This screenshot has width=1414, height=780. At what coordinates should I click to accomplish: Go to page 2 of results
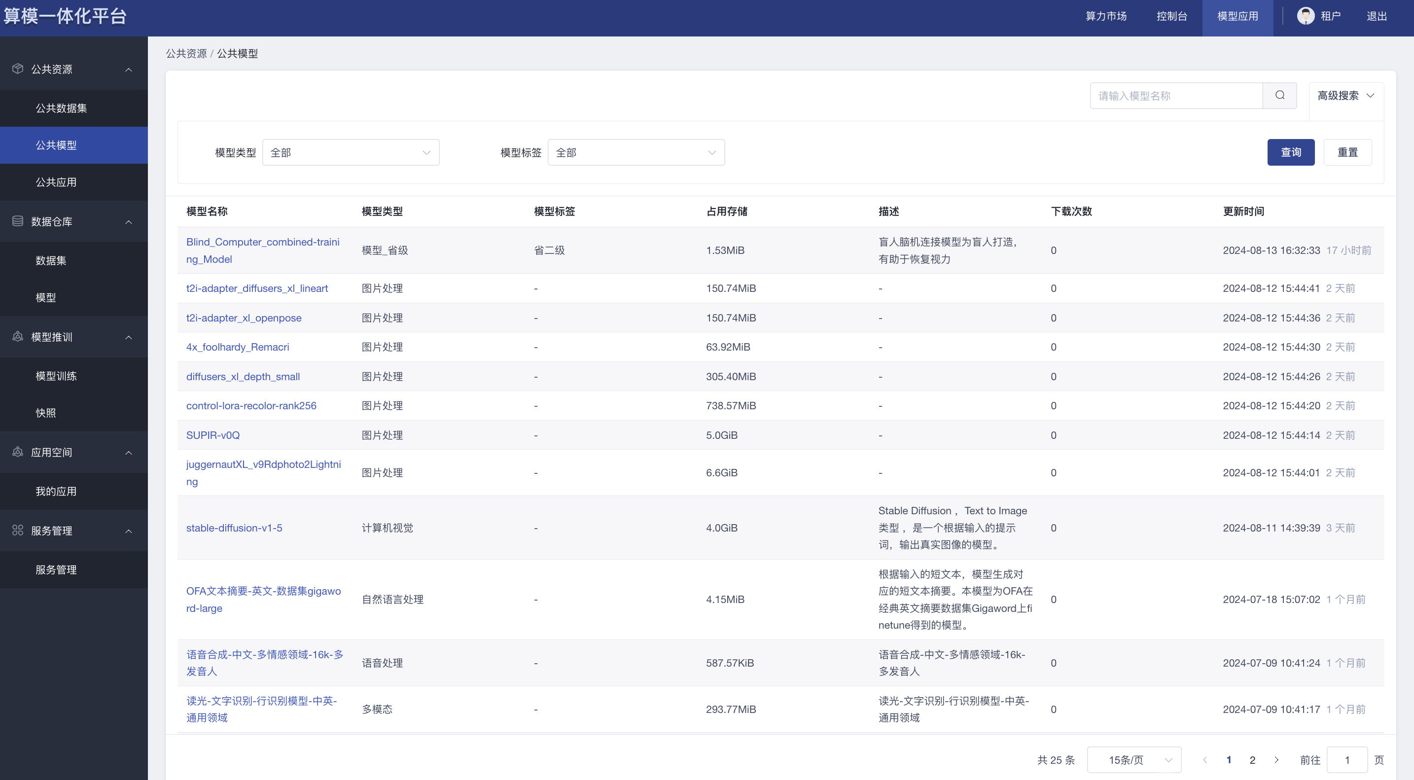[1252, 760]
